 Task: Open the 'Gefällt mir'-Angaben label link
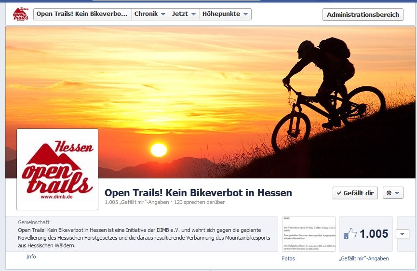click(x=364, y=258)
